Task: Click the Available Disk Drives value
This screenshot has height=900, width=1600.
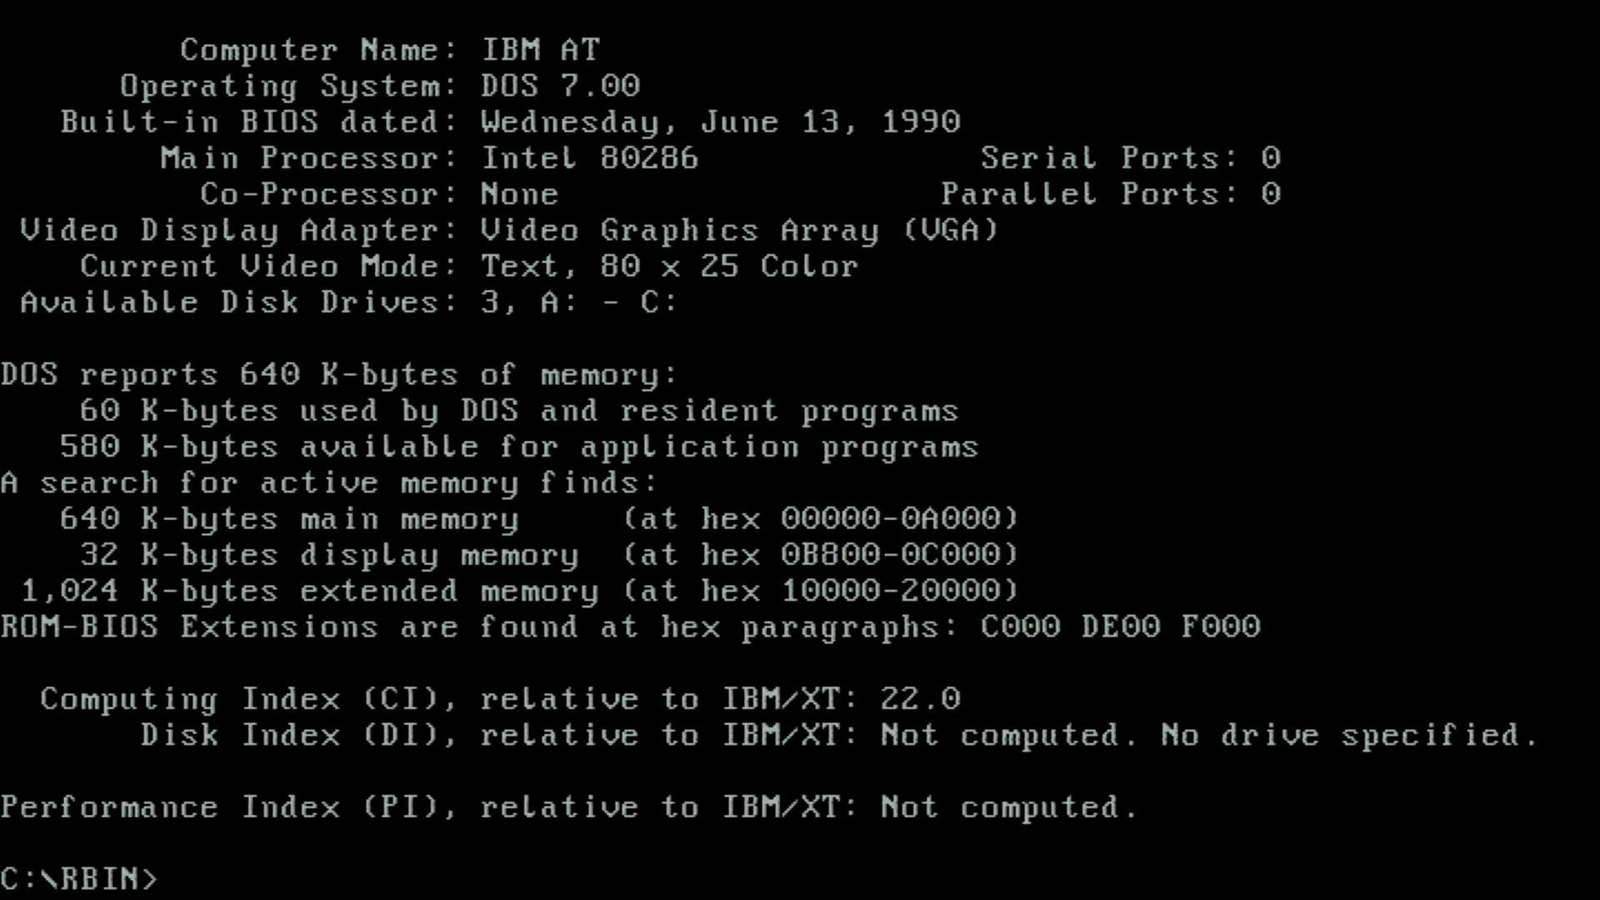Action: tap(580, 302)
